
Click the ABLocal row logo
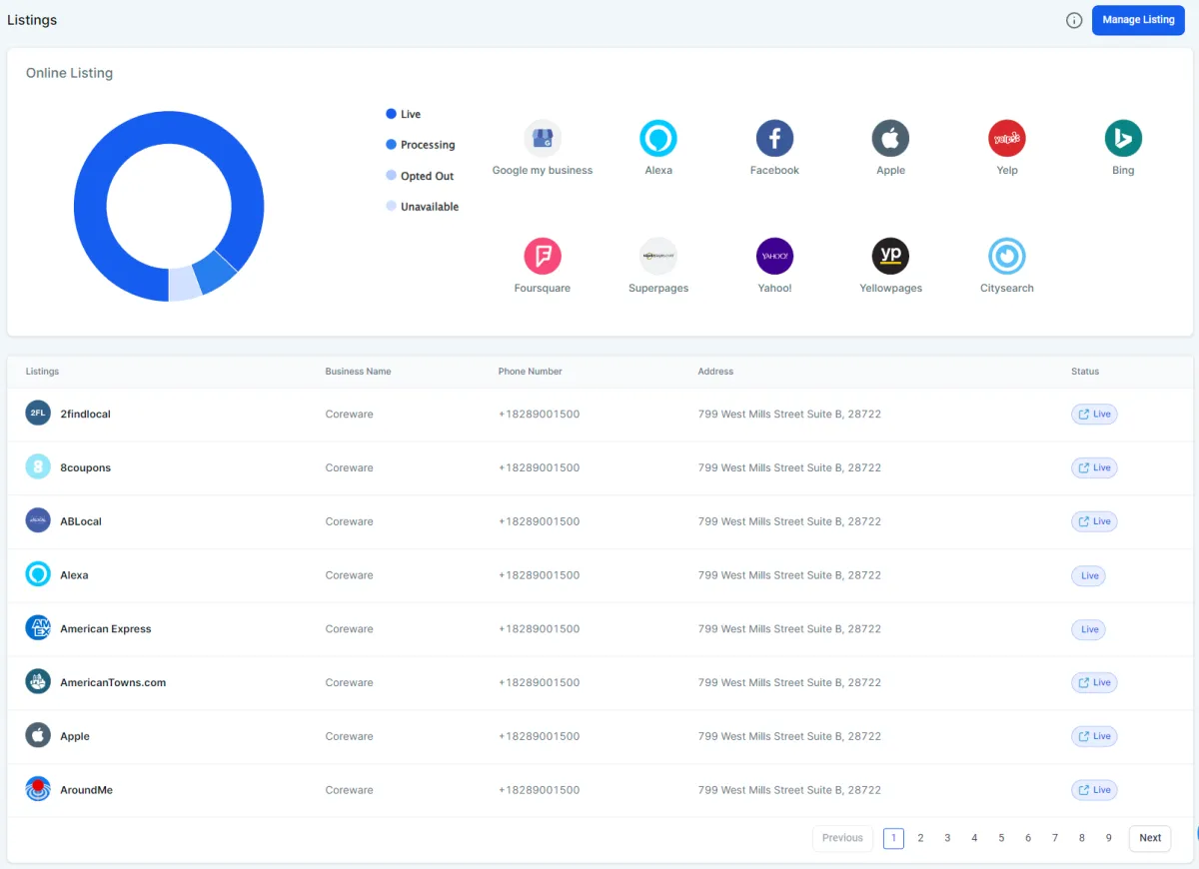(x=38, y=521)
